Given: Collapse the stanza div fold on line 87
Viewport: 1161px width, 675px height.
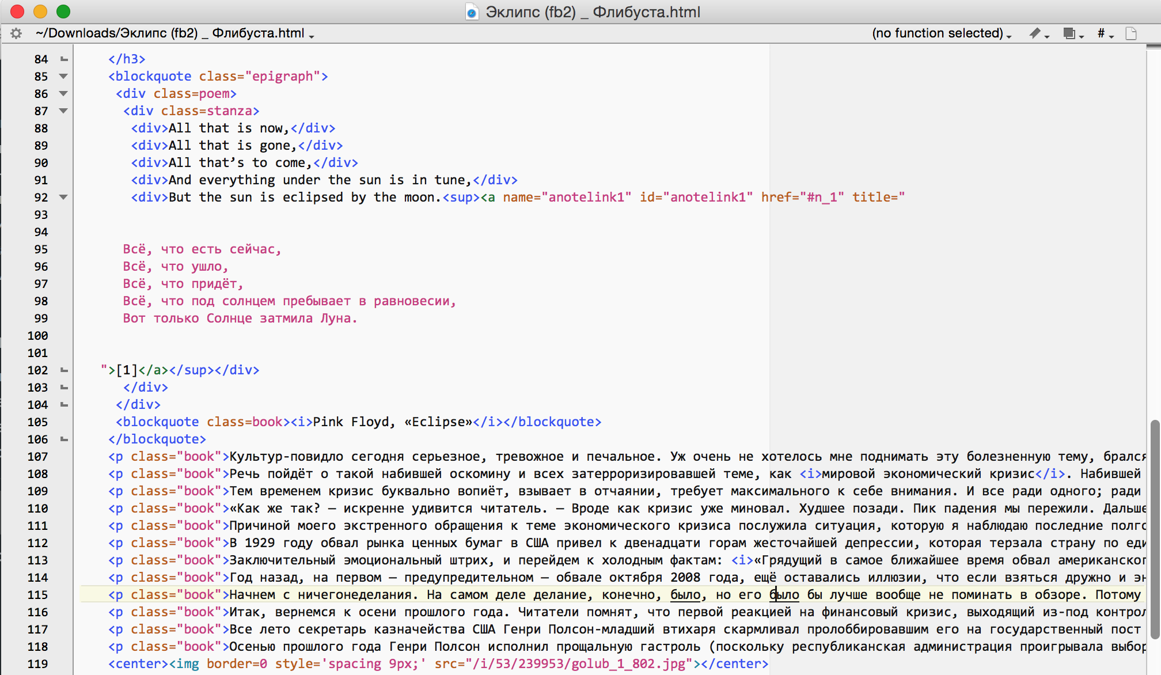Looking at the screenshot, I should (x=63, y=111).
